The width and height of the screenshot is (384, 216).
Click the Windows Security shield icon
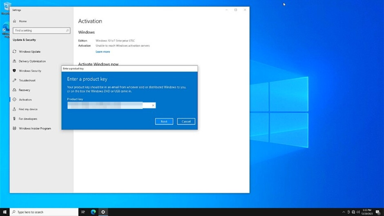click(x=14, y=71)
